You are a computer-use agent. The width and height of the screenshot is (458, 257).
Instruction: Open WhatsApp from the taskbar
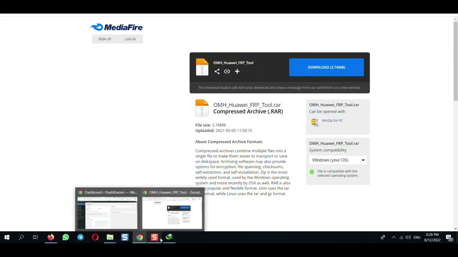point(65,237)
